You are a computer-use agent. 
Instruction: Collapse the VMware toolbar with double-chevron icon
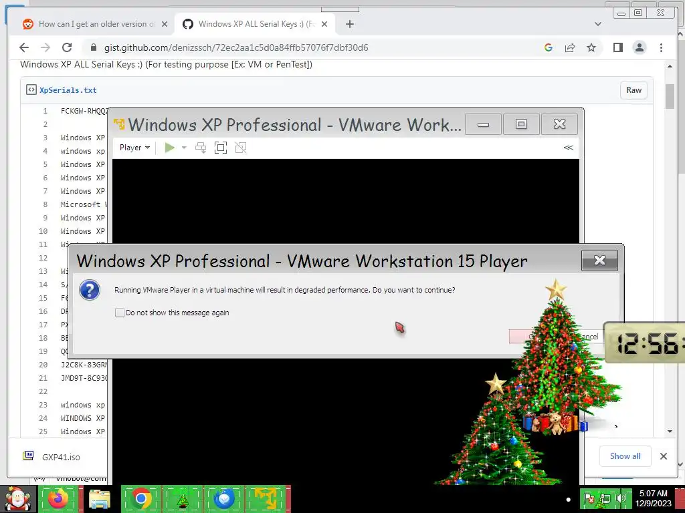[x=569, y=148]
